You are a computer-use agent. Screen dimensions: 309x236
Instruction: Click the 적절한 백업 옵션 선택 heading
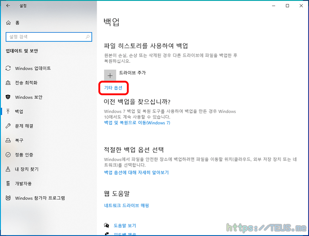pos(134,150)
